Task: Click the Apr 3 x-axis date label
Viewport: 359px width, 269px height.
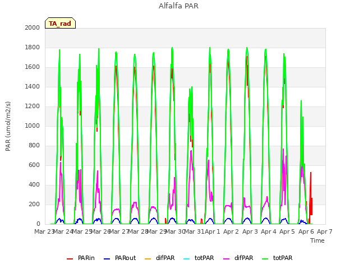Action: click(250, 231)
